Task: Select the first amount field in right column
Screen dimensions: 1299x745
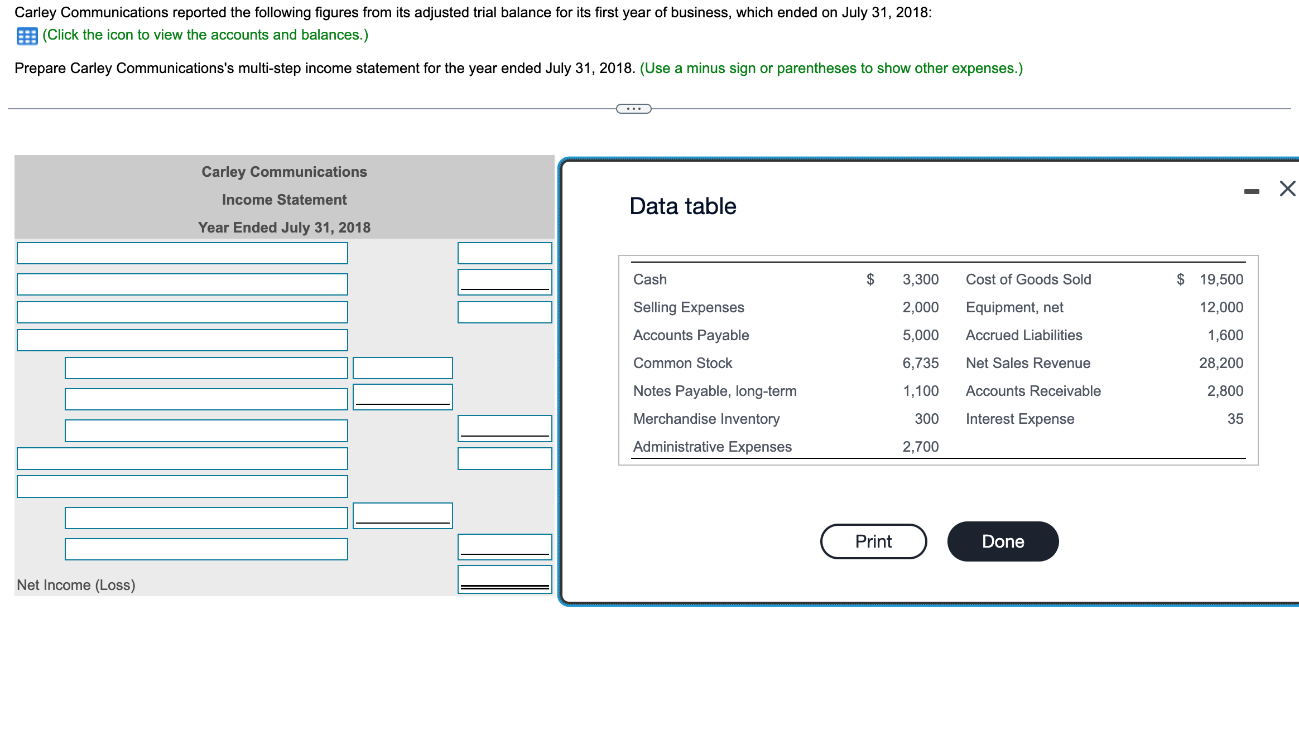Action: tap(504, 253)
